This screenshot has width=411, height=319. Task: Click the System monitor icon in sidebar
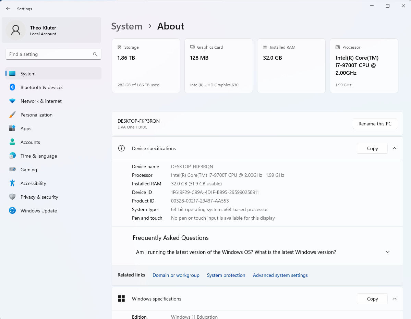12,74
